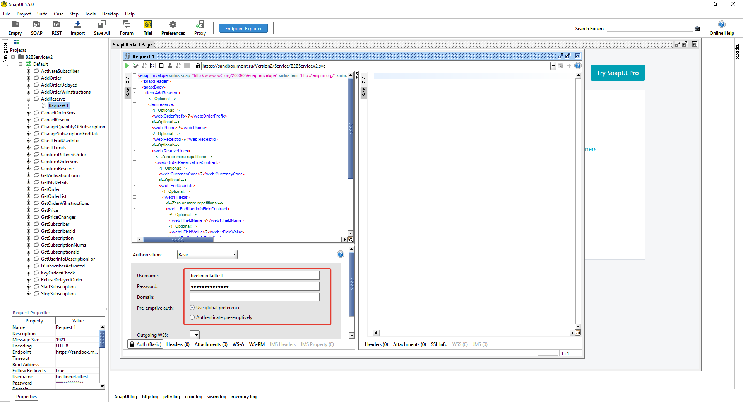This screenshot has height=402, width=743.
Task: Collapse the soap:Envelope XML node
Action: pyautogui.click(x=135, y=75)
